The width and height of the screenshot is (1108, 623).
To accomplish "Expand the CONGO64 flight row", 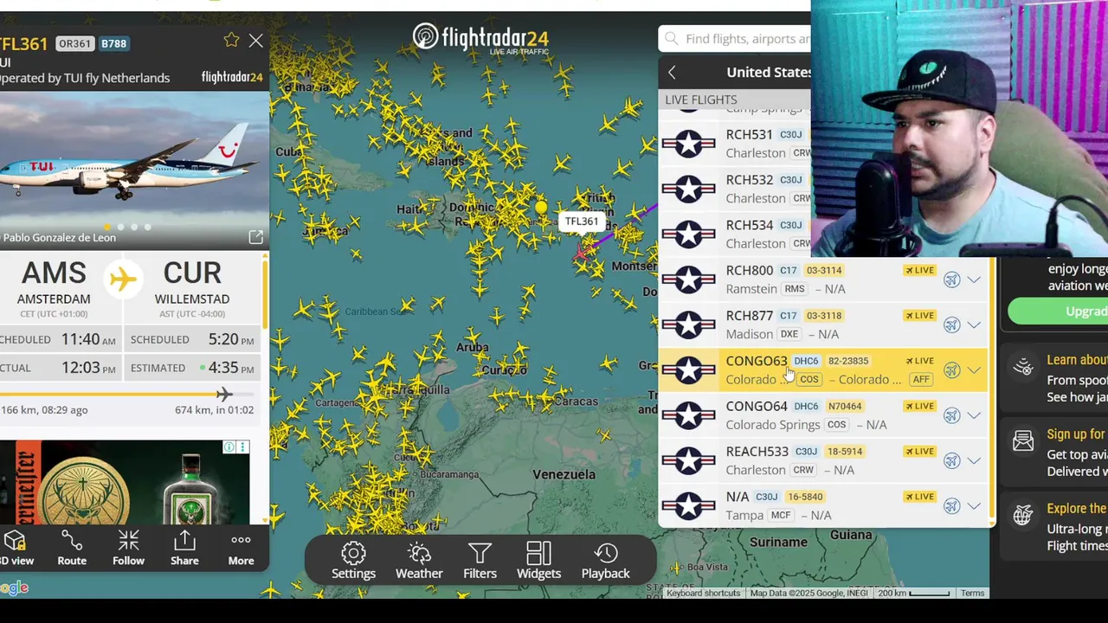I will pos(974,415).
